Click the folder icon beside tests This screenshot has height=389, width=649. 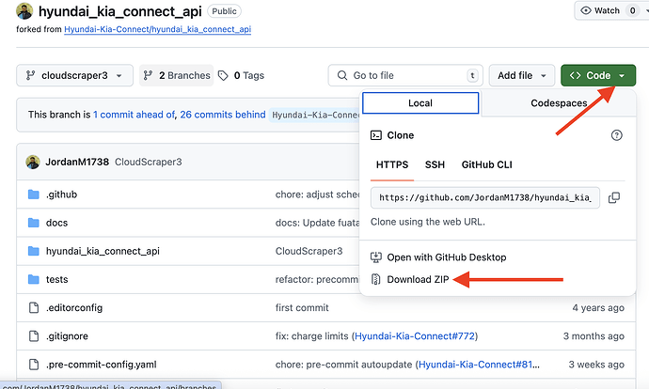click(34, 279)
